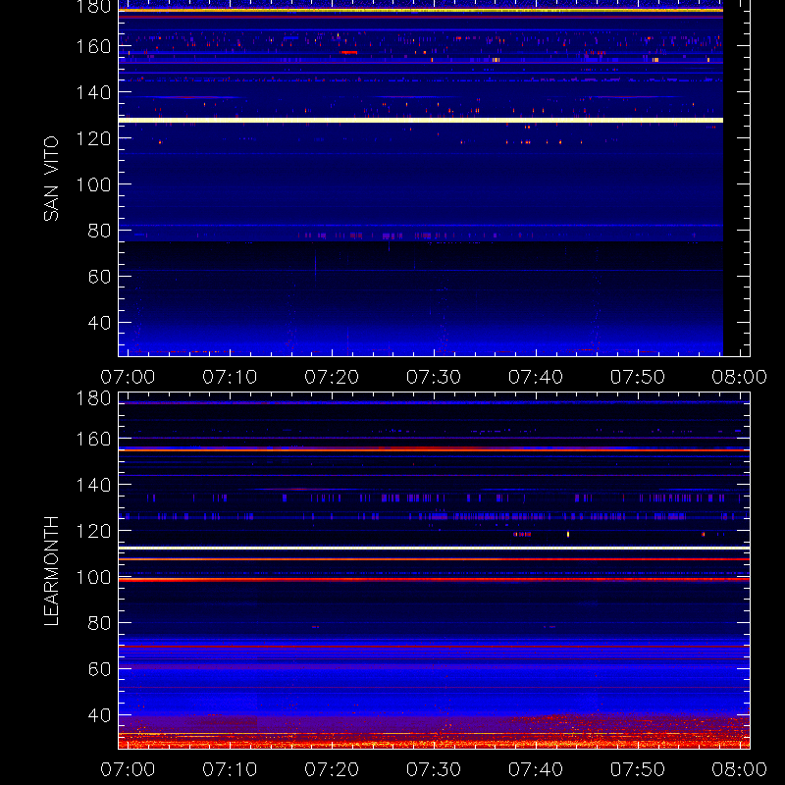Choose the 07:40 time label under Learmonth plot

536,769
